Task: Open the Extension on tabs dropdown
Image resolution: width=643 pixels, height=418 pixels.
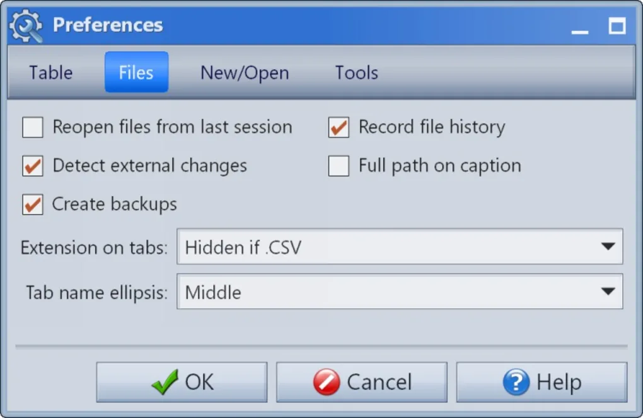Action: click(x=400, y=247)
